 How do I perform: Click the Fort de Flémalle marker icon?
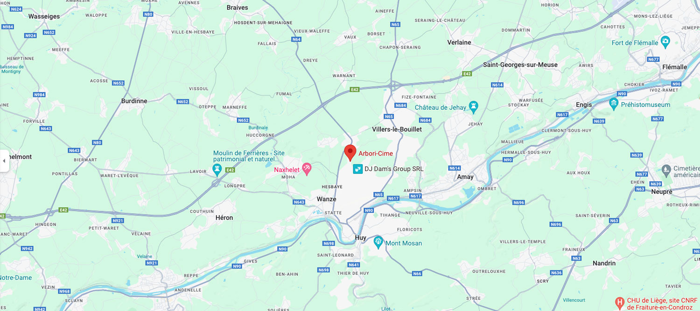(665, 41)
